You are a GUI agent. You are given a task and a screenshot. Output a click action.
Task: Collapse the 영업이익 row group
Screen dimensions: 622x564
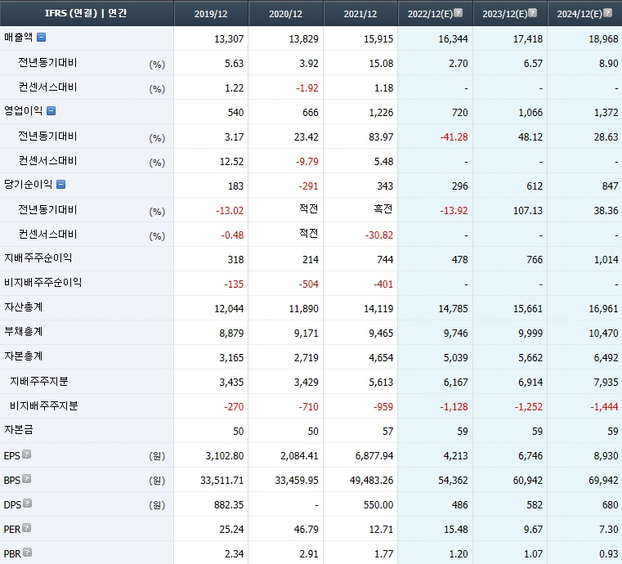coord(51,110)
